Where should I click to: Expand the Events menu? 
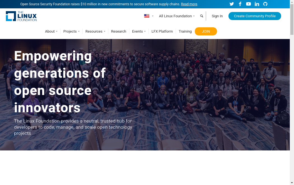(x=139, y=31)
